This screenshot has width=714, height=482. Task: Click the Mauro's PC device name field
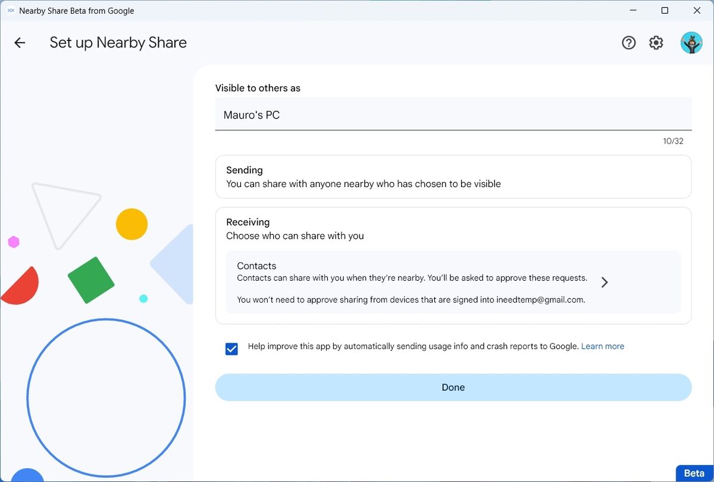coord(453,114)
